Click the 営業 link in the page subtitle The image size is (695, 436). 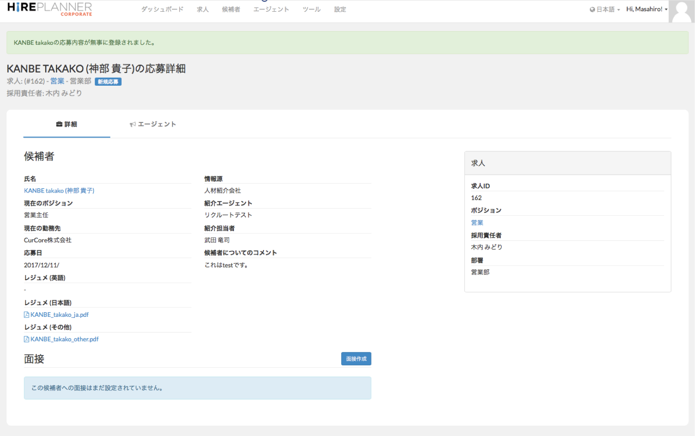(57, 81)
